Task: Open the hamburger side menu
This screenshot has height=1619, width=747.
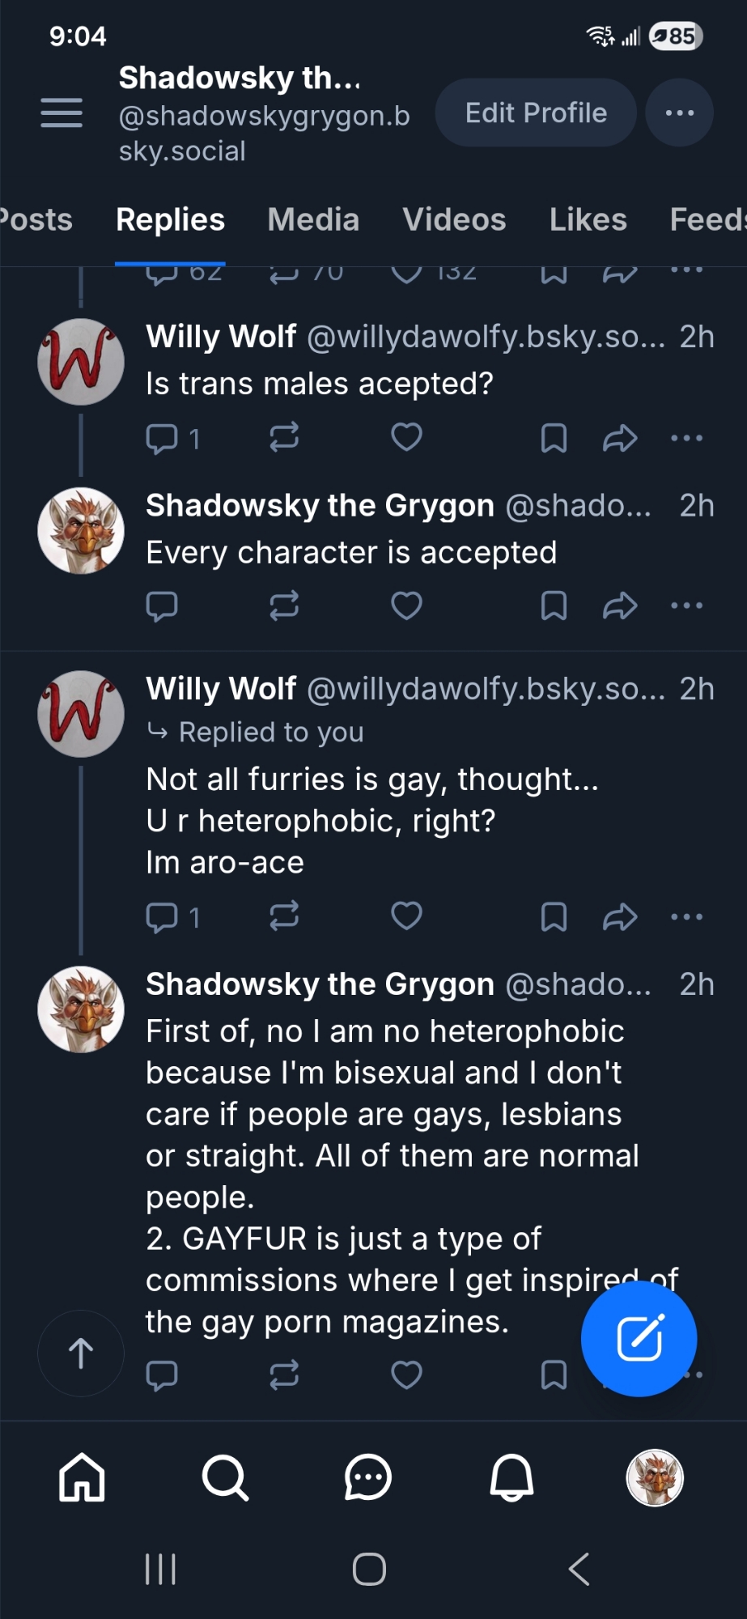Action: 62,113
